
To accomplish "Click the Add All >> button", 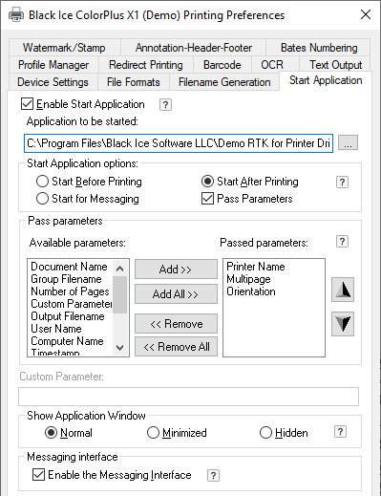I will [x=176, y=293].
